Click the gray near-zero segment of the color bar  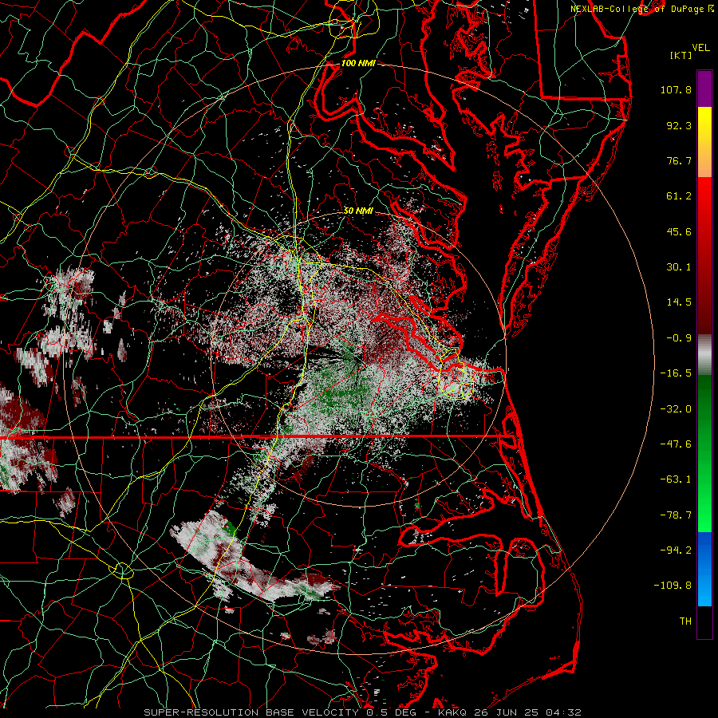click(704, 355)
